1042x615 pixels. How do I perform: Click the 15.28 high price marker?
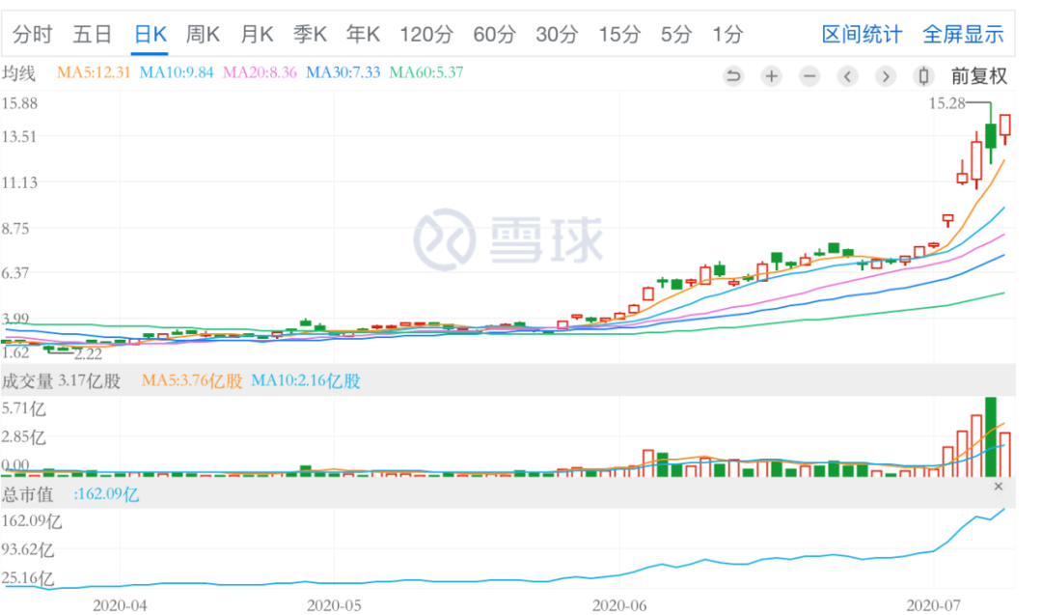(x=946, y=103)
